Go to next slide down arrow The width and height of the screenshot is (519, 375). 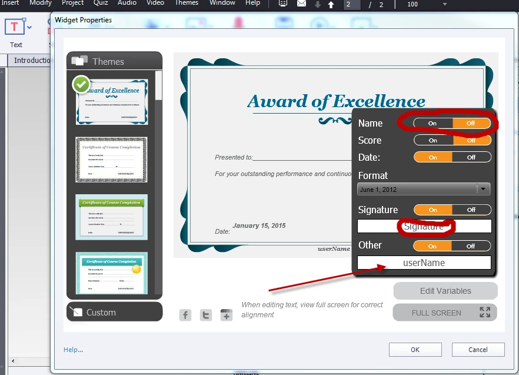tap(318, 5)
